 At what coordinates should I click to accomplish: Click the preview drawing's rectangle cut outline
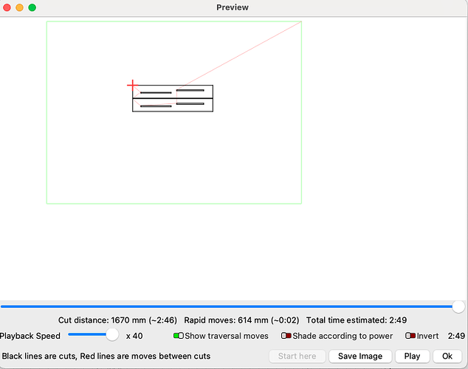point(173,98)
